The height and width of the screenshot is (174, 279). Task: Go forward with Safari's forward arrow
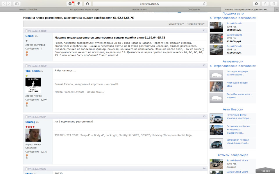click(9, 3)
